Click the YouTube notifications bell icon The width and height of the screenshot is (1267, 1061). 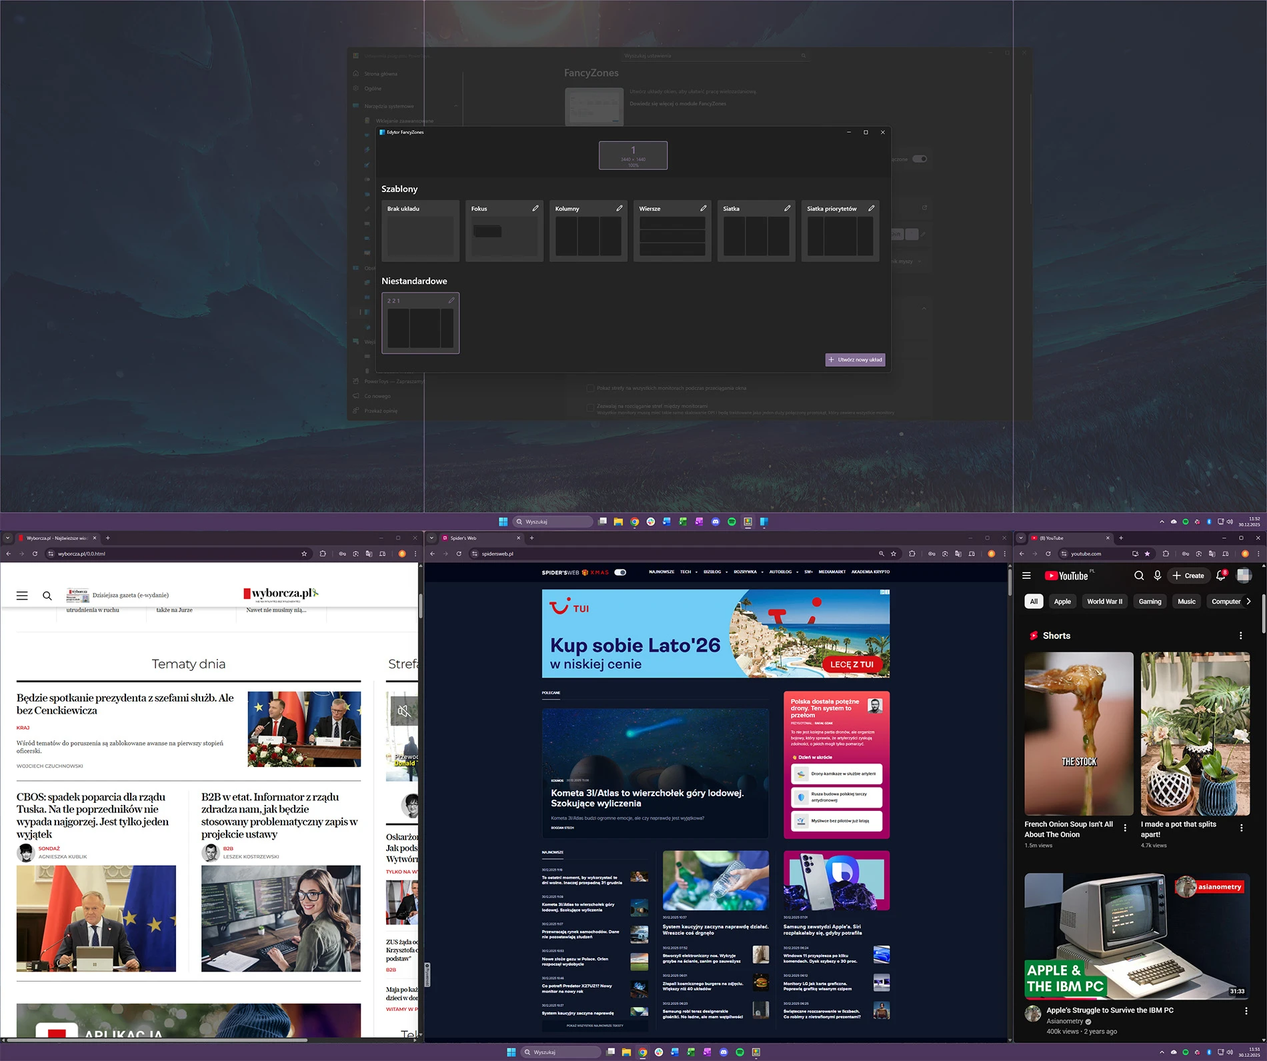pos(1220,576)
